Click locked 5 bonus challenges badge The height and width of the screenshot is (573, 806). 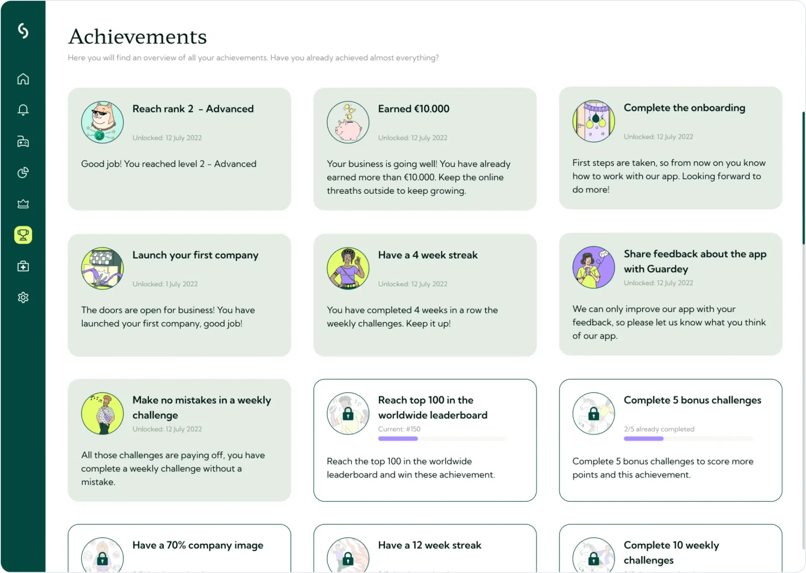pyautogui.click(x=593, y=414)
